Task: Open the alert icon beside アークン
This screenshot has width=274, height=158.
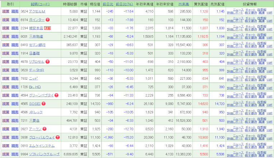Action: tap(45, 129)
